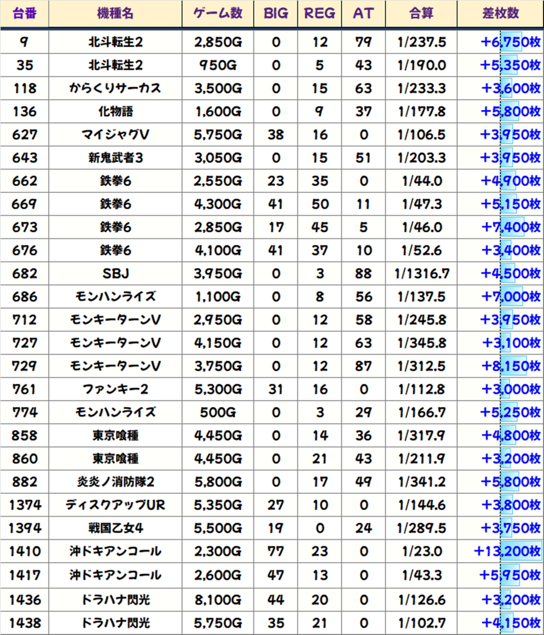Screen dimensions: 544x635
Task: Select the 炎炎ノ消防隊2 machine name cell
Action: tap(115, 482)
